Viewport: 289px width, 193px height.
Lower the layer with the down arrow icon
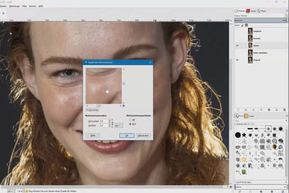[261, 110]
